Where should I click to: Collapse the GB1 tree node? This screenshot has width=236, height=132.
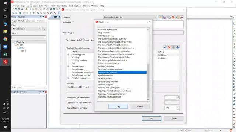click(15, 45)
